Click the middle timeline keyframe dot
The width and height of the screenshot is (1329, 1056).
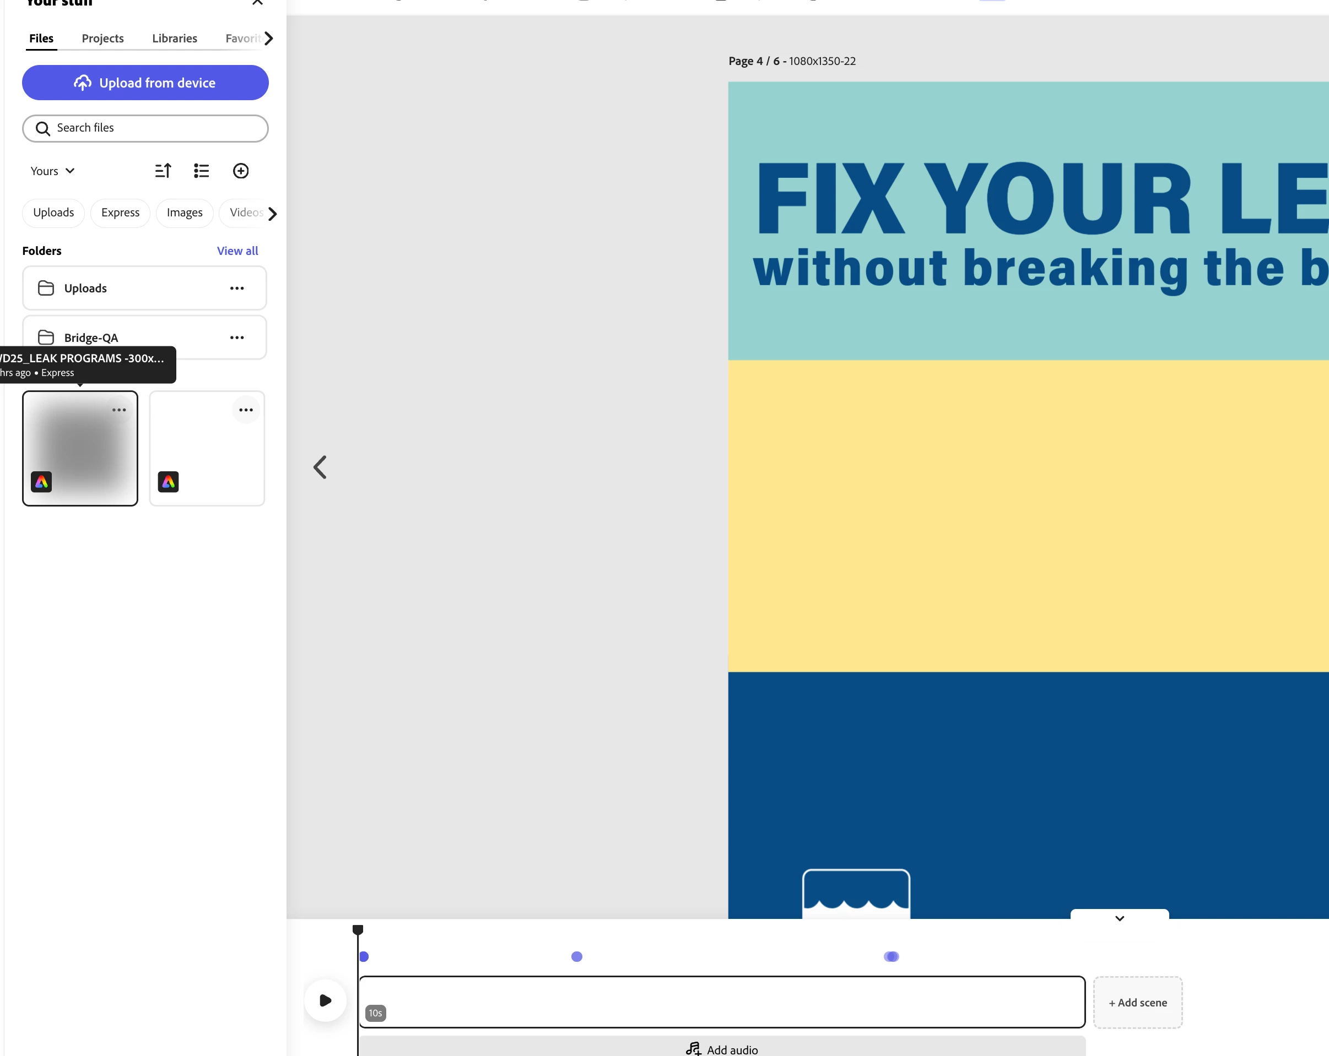(x=576, y=956)
